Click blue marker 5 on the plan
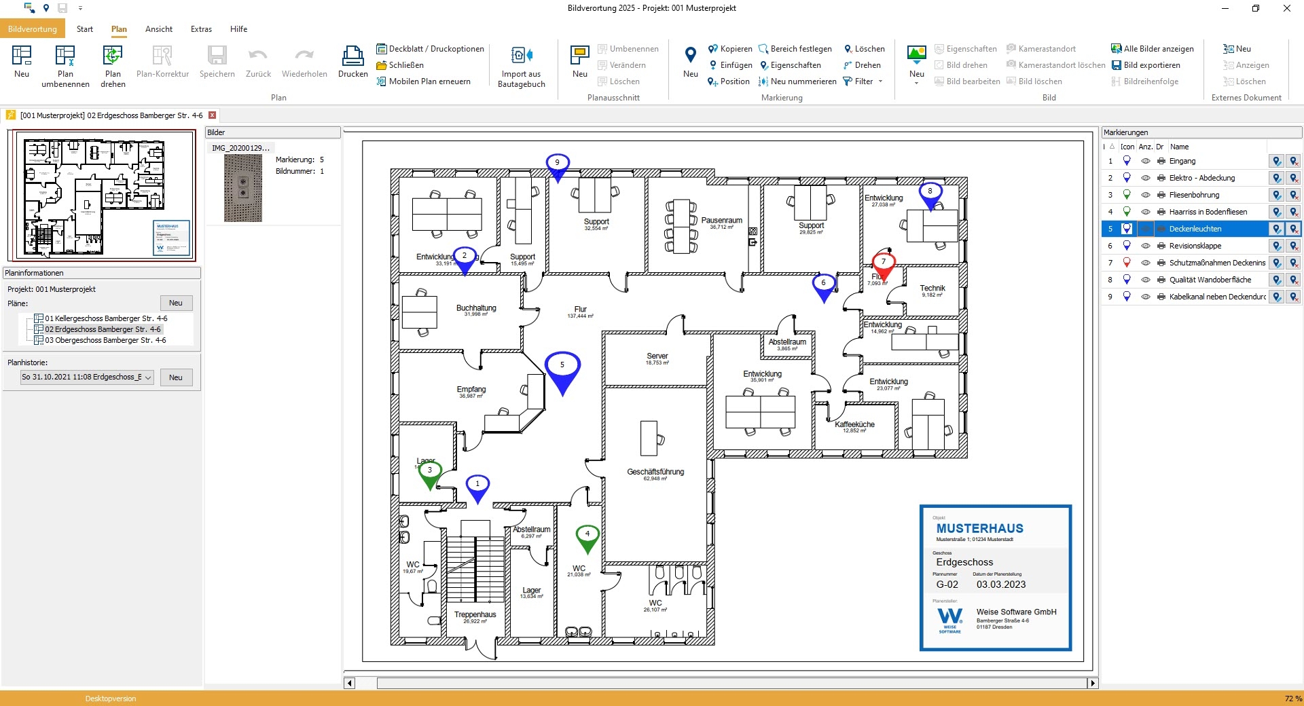 [562, 372]
